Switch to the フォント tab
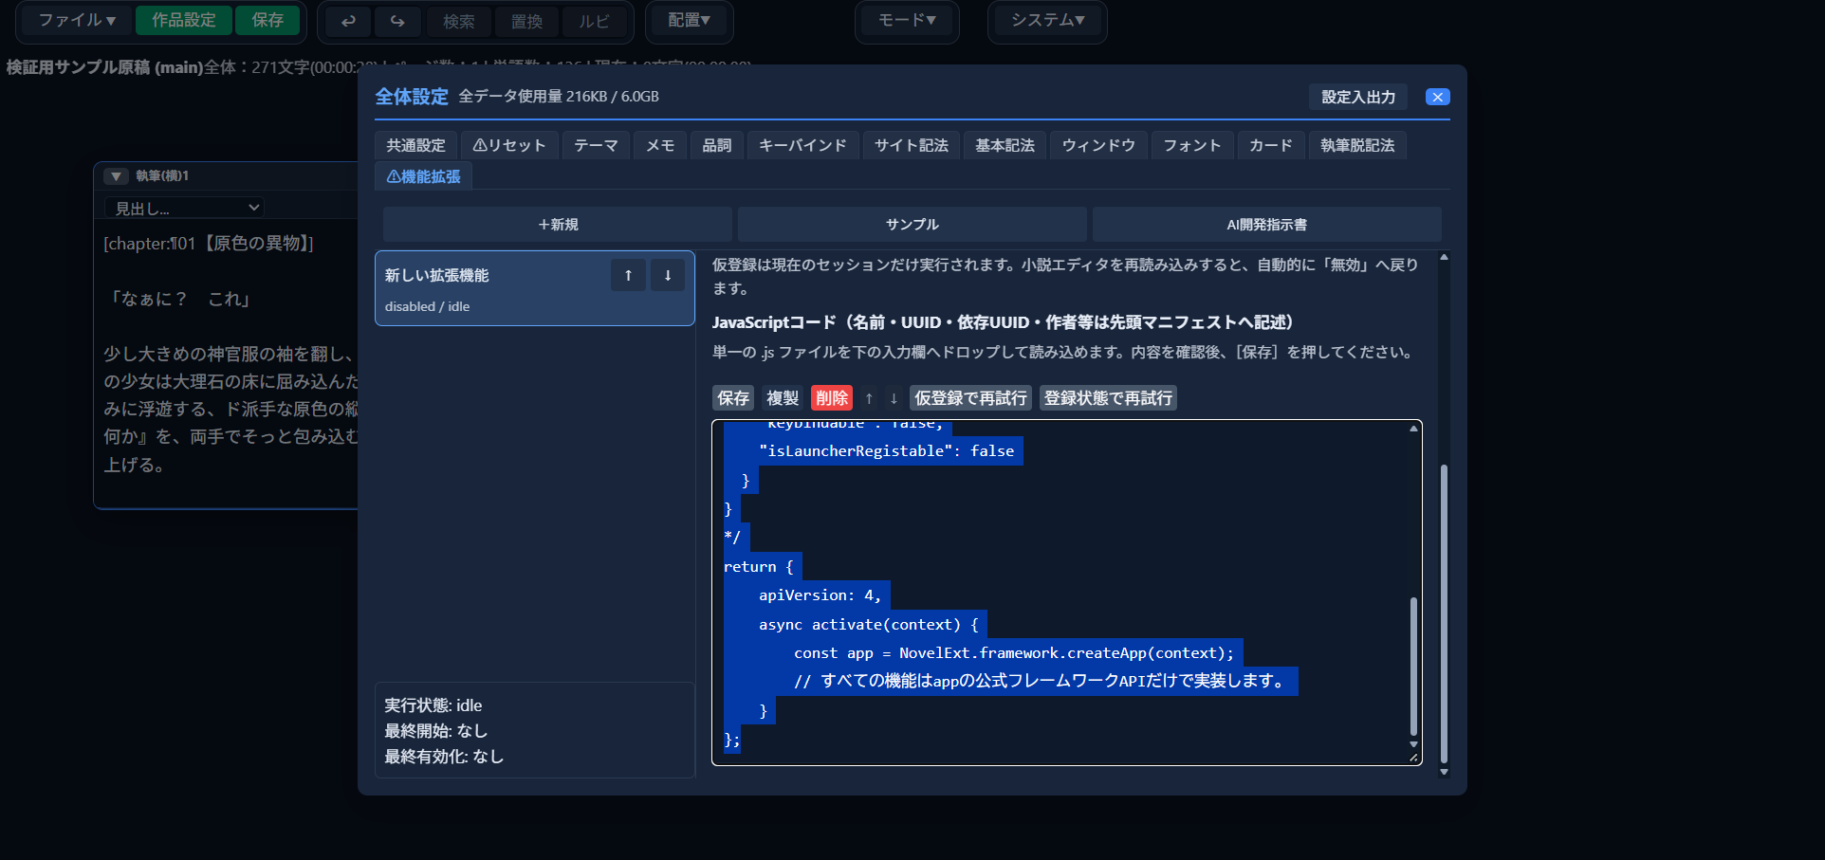 coord(1192,145)
